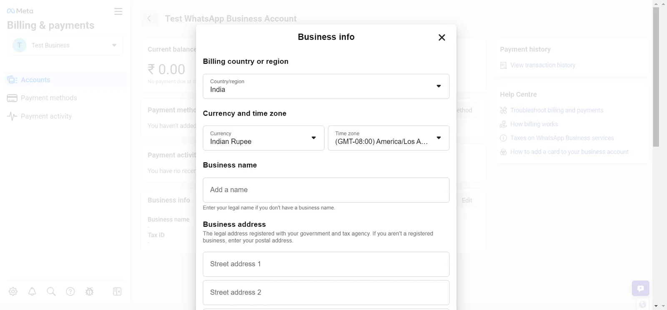Click the Taxes info icon
The image size is (667, 310).
tap(504, 138)
